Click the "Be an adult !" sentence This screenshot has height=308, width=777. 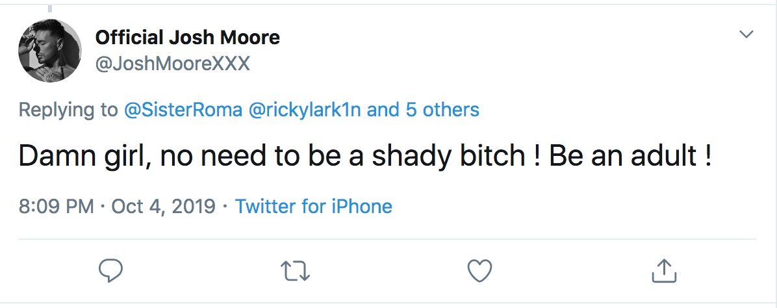click(x=630, y=156)
